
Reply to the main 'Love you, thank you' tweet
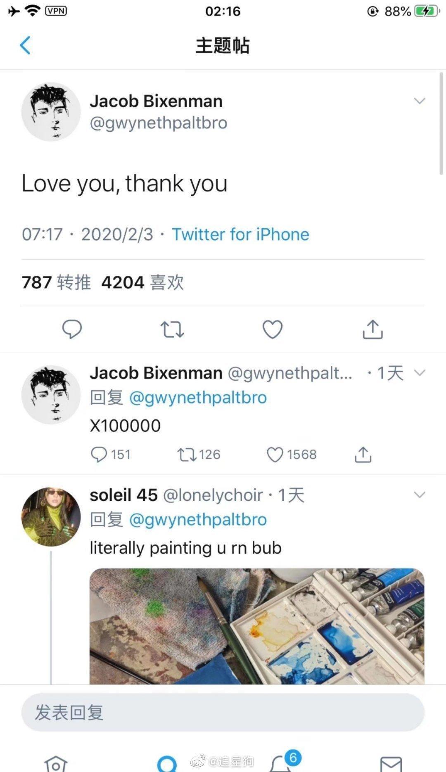(x=72, y=329)
